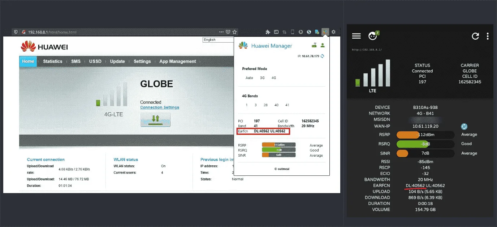Click the Huawei Manager title link

272,46
